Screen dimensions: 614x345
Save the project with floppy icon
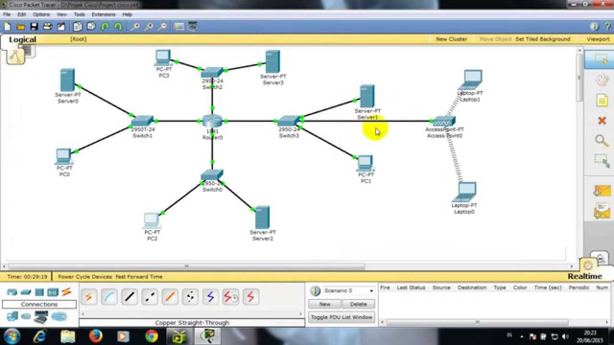34,27
